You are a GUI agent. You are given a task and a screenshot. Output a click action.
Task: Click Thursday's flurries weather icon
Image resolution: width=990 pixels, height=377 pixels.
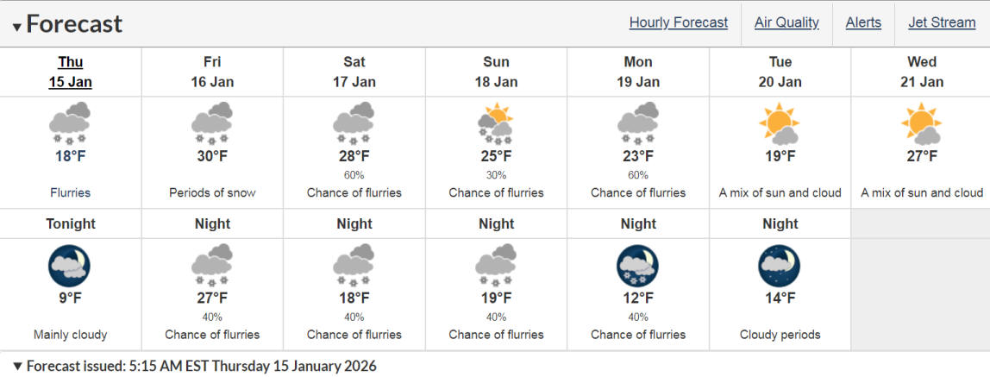point(70,123)
